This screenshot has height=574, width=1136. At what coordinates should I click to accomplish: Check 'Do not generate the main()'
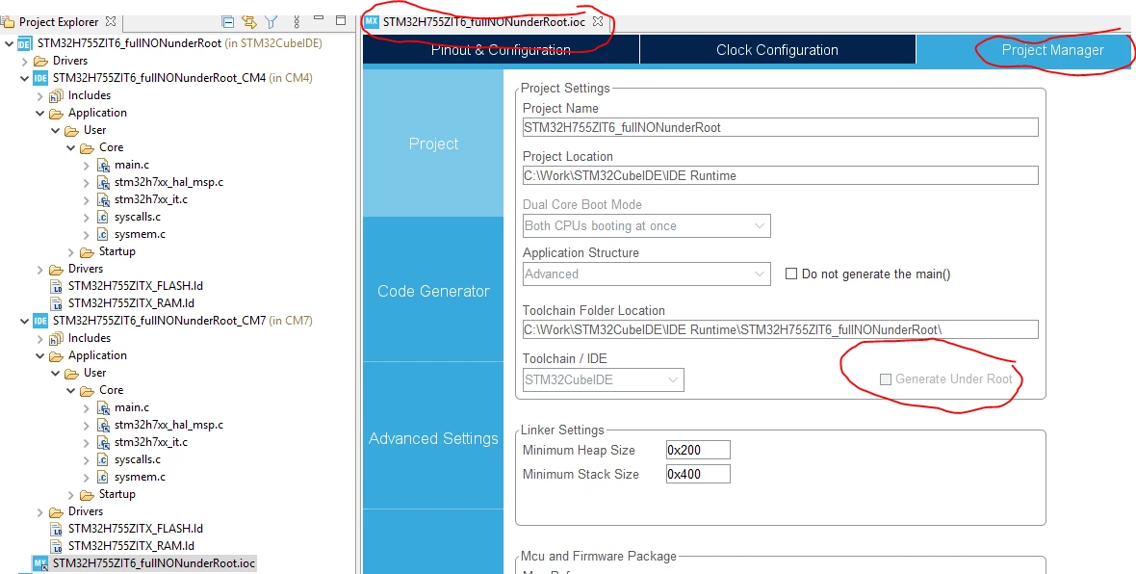click(x=791, y=274)
